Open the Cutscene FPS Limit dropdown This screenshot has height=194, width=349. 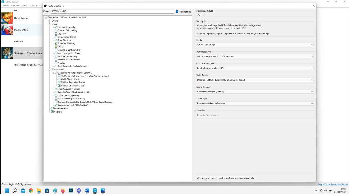[x=255, y=68]
